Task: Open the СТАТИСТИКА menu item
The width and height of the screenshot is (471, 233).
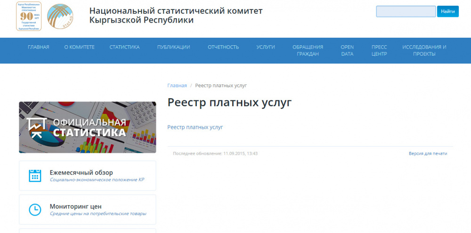Action: coord(124,47)
